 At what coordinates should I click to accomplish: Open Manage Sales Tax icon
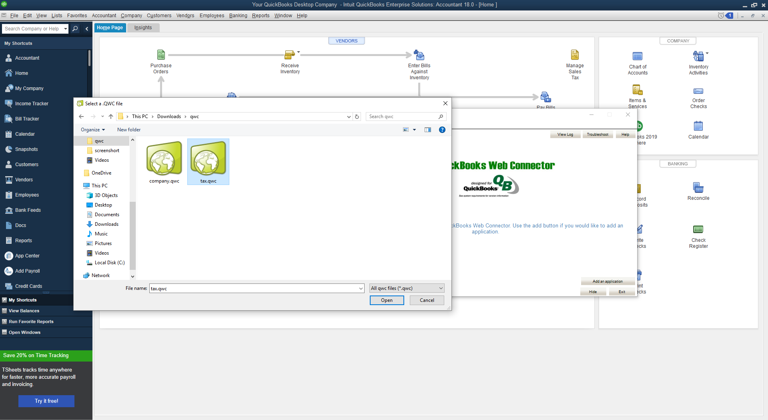[x=575, y=55]
